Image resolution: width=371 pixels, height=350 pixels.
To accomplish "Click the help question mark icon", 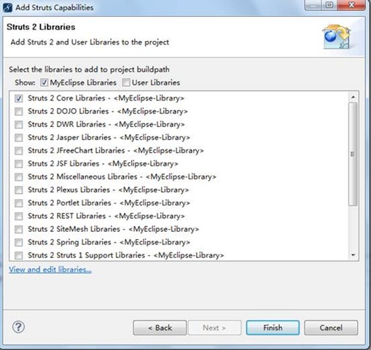I will tap(18, 327).
